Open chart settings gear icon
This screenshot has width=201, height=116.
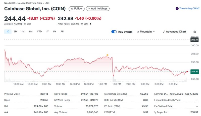click(195, 32)
